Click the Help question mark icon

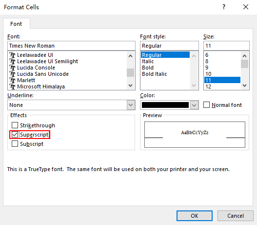(224, 7)
